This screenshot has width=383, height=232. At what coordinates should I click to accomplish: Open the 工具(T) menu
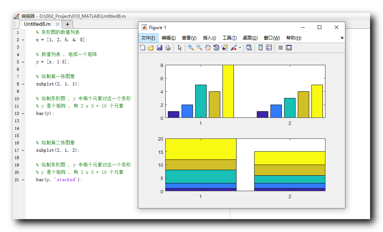[230, 38]
